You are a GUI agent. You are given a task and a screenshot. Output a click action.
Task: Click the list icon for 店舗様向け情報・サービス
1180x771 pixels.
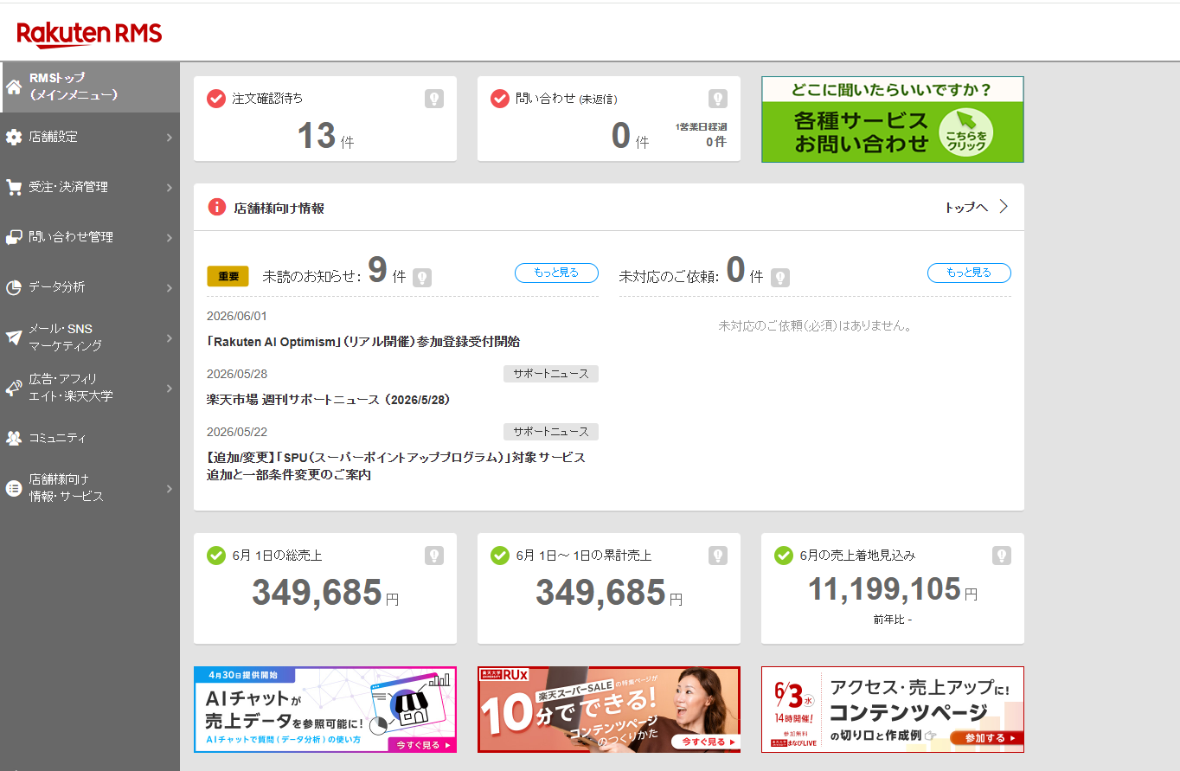(x=14, y=488)
